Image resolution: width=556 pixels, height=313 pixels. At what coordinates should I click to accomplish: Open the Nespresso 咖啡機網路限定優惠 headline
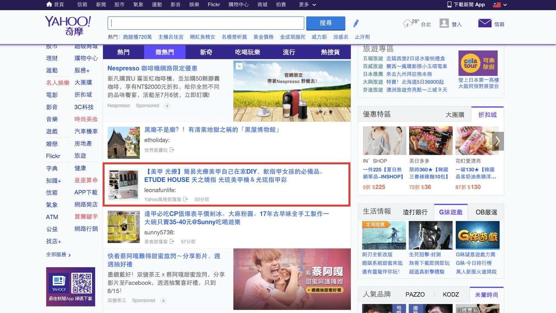(152, 68)
